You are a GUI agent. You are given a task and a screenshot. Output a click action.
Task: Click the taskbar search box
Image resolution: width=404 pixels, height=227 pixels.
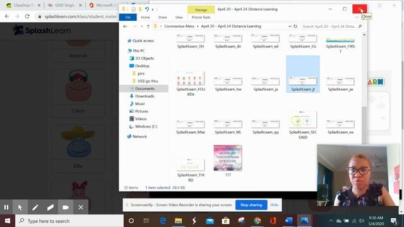point(69,221)
